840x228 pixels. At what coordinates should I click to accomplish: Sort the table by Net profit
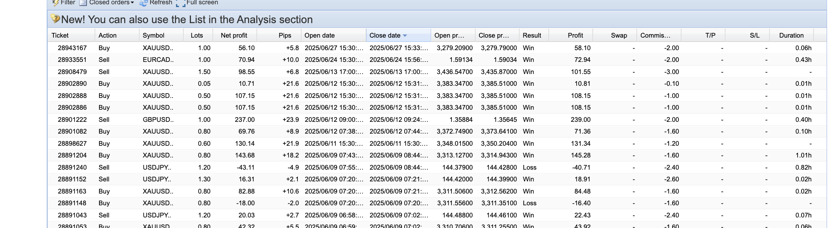[x=234, y=35]
